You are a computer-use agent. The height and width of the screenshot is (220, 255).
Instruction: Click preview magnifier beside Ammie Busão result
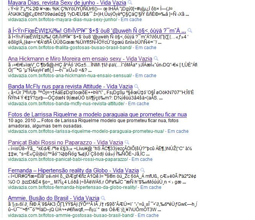tap(103, 198)
